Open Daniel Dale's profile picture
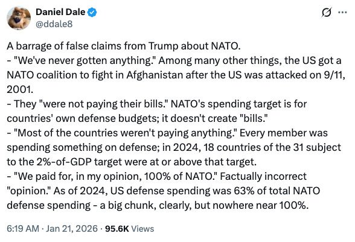 click(19, 18)
